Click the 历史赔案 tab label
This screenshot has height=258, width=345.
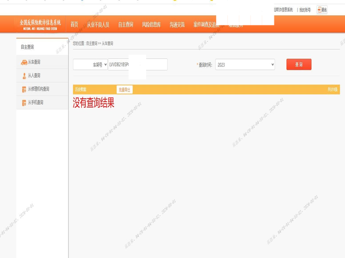tap(81, 89)
